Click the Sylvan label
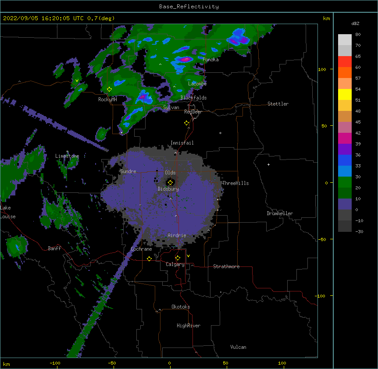 tap(171, 107)
